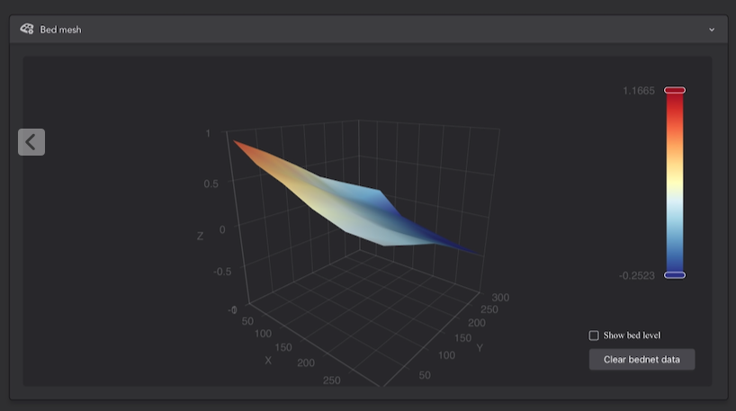
Task: Click the -0.2523 minimum scale value
Action: click(636, 276)
